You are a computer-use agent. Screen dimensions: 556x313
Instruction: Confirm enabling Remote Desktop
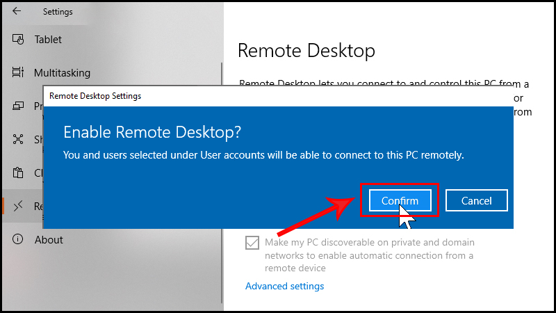400,201
